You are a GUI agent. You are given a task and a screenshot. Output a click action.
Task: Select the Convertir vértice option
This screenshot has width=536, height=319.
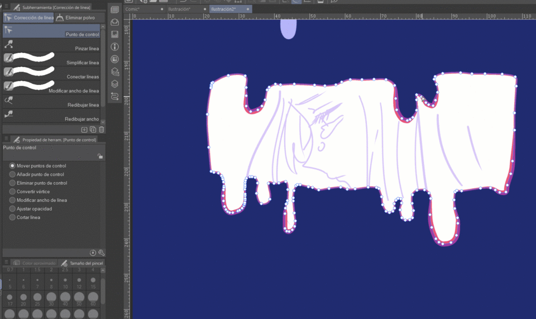30,192
